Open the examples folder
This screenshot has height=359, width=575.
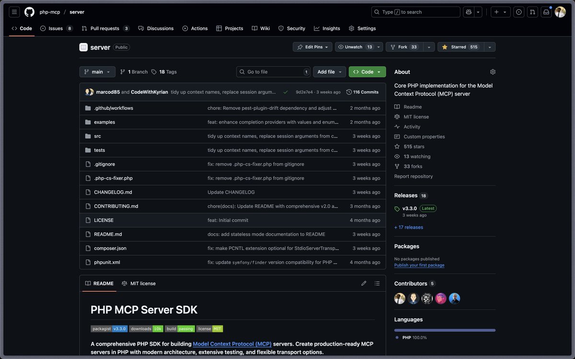click(104, 122)
